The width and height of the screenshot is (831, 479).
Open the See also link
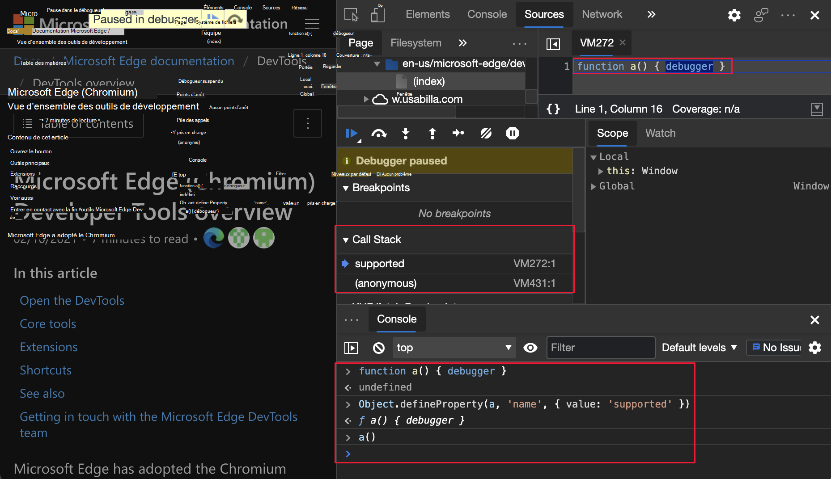coord(42,394)
